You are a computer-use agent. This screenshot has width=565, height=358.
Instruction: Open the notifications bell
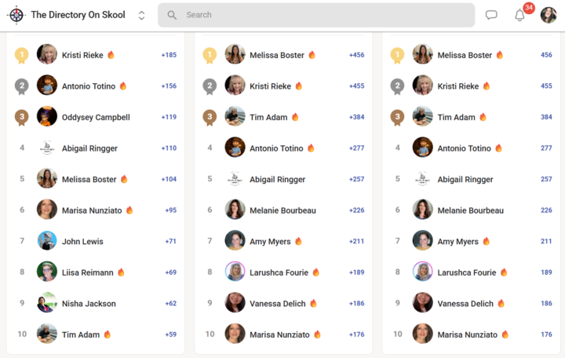point(519,15)
